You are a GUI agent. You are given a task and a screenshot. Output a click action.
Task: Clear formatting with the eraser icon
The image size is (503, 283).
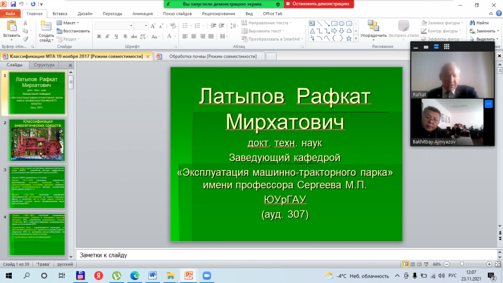tap(173, 26)
